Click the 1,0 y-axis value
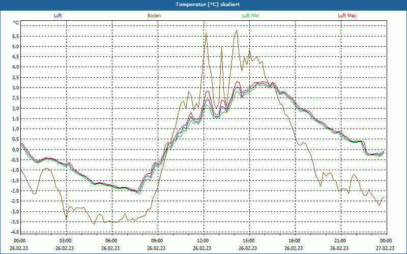This screenshot has width=407, height=254. click(x=16, y=129)
